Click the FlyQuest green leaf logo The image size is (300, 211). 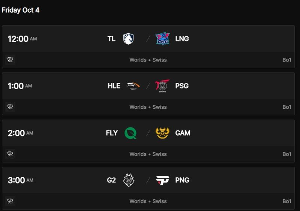[x=130, y=133]
